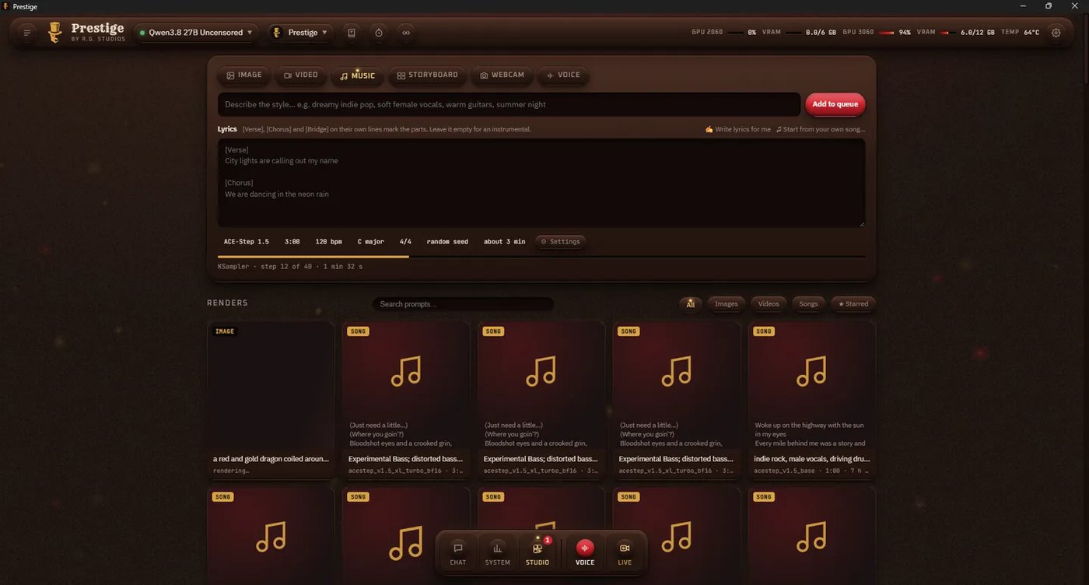The width and height of the screenshot is (1089, 585).
Task: Toggle the Images filter chip
Action: (x=727, y=304)
